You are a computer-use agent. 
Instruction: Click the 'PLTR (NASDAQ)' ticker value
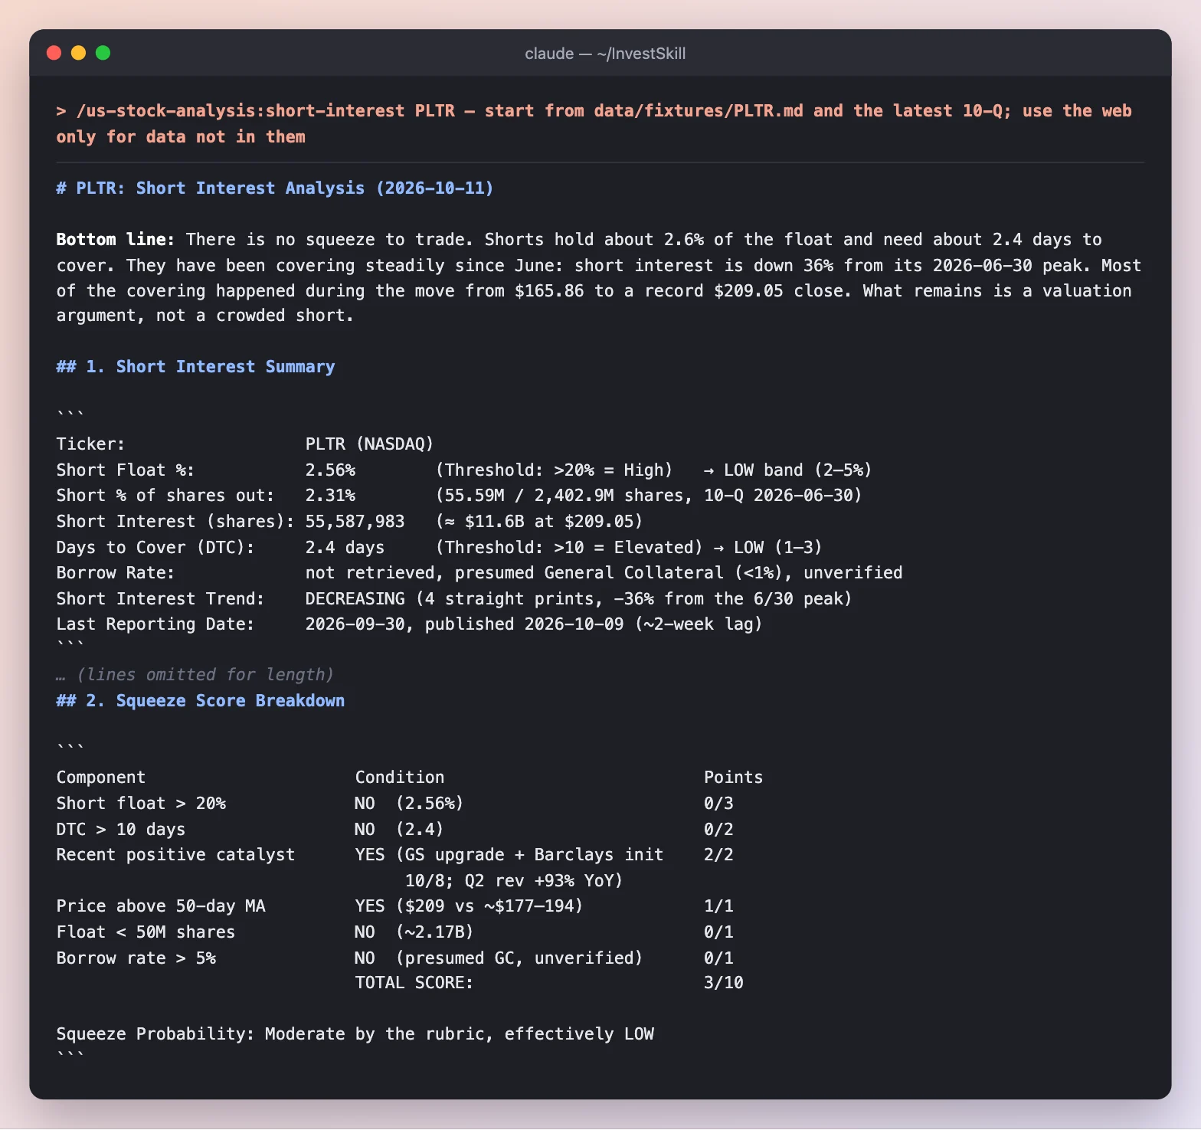(x=369, y=444)
